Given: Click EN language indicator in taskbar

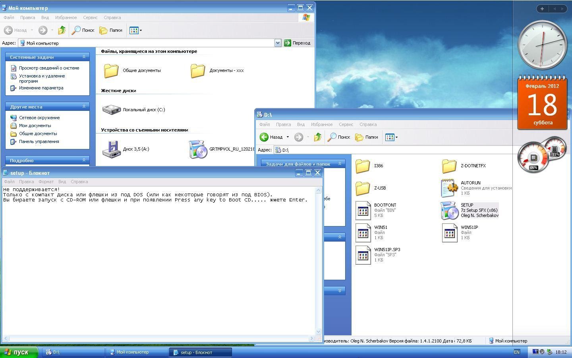Looking at the screenshot, I should (517, 352).
